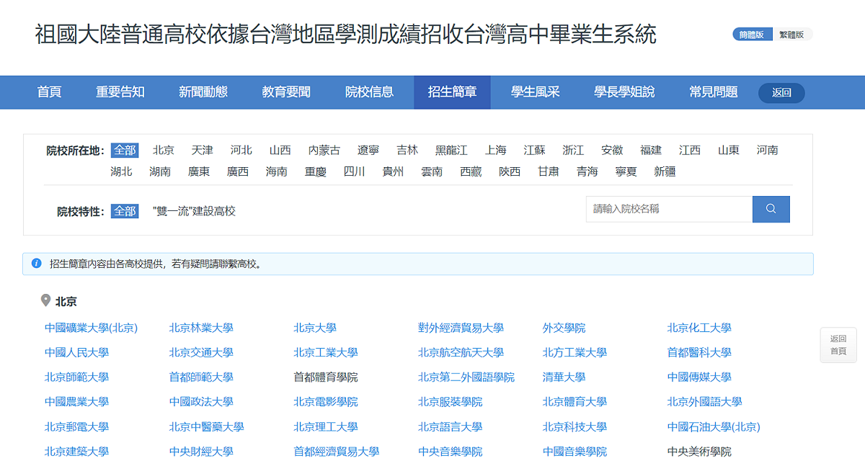Open 北京郵電大學 link
The image size is (865, 461).
point(76,426)
